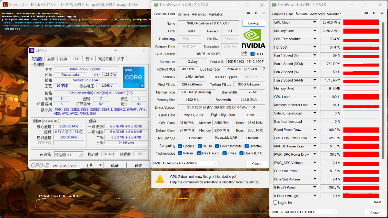The width and height of the screenshot is (388, 218).
Task: Toggle the PhysX checkbox
Action: pyautogui.click(x=225, y=153)
